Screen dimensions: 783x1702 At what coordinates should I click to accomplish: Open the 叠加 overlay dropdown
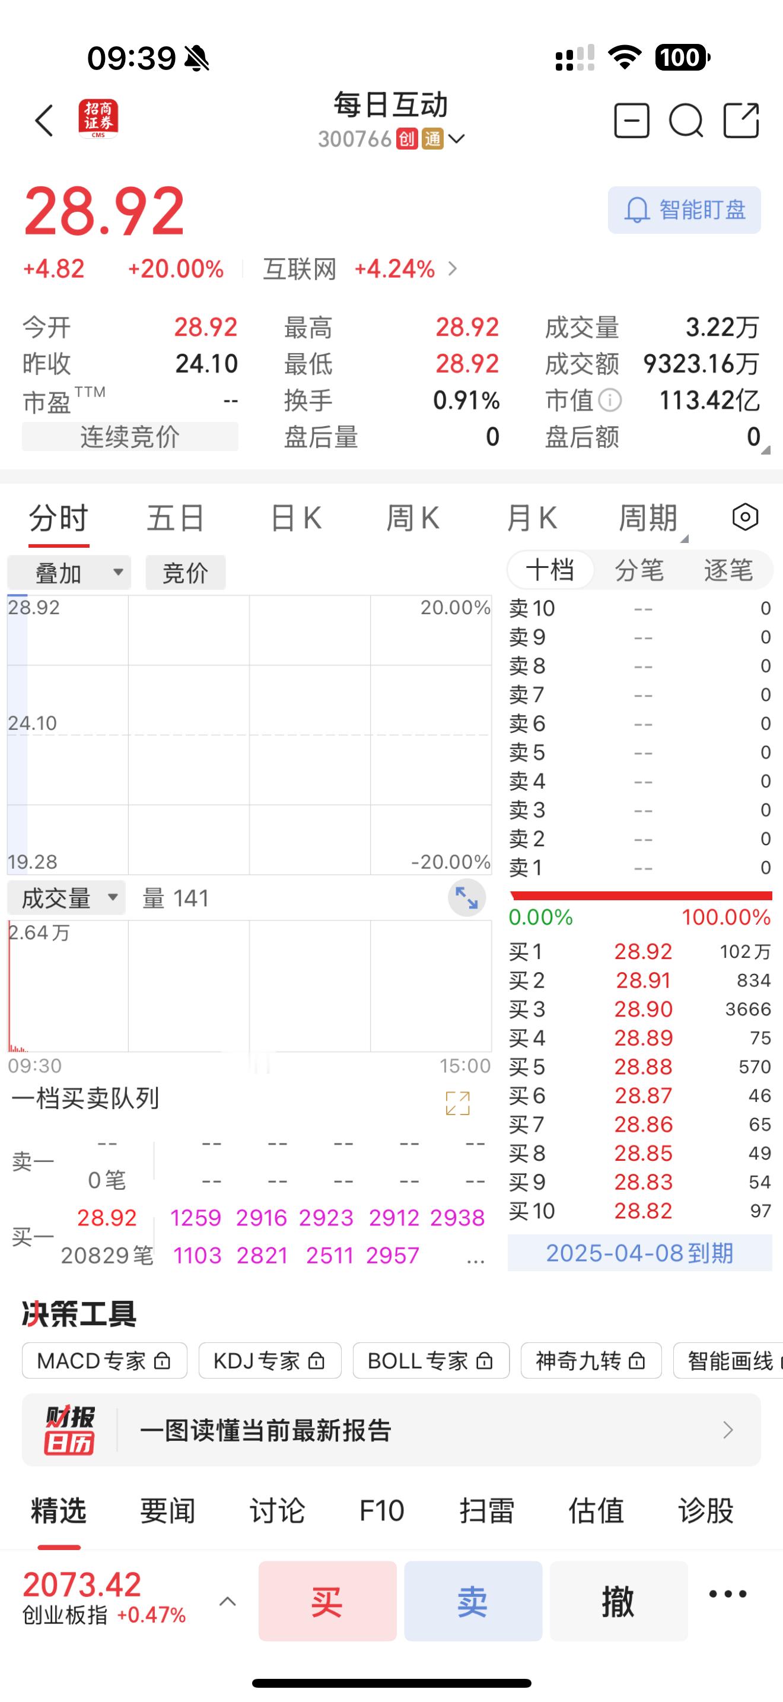69,572
